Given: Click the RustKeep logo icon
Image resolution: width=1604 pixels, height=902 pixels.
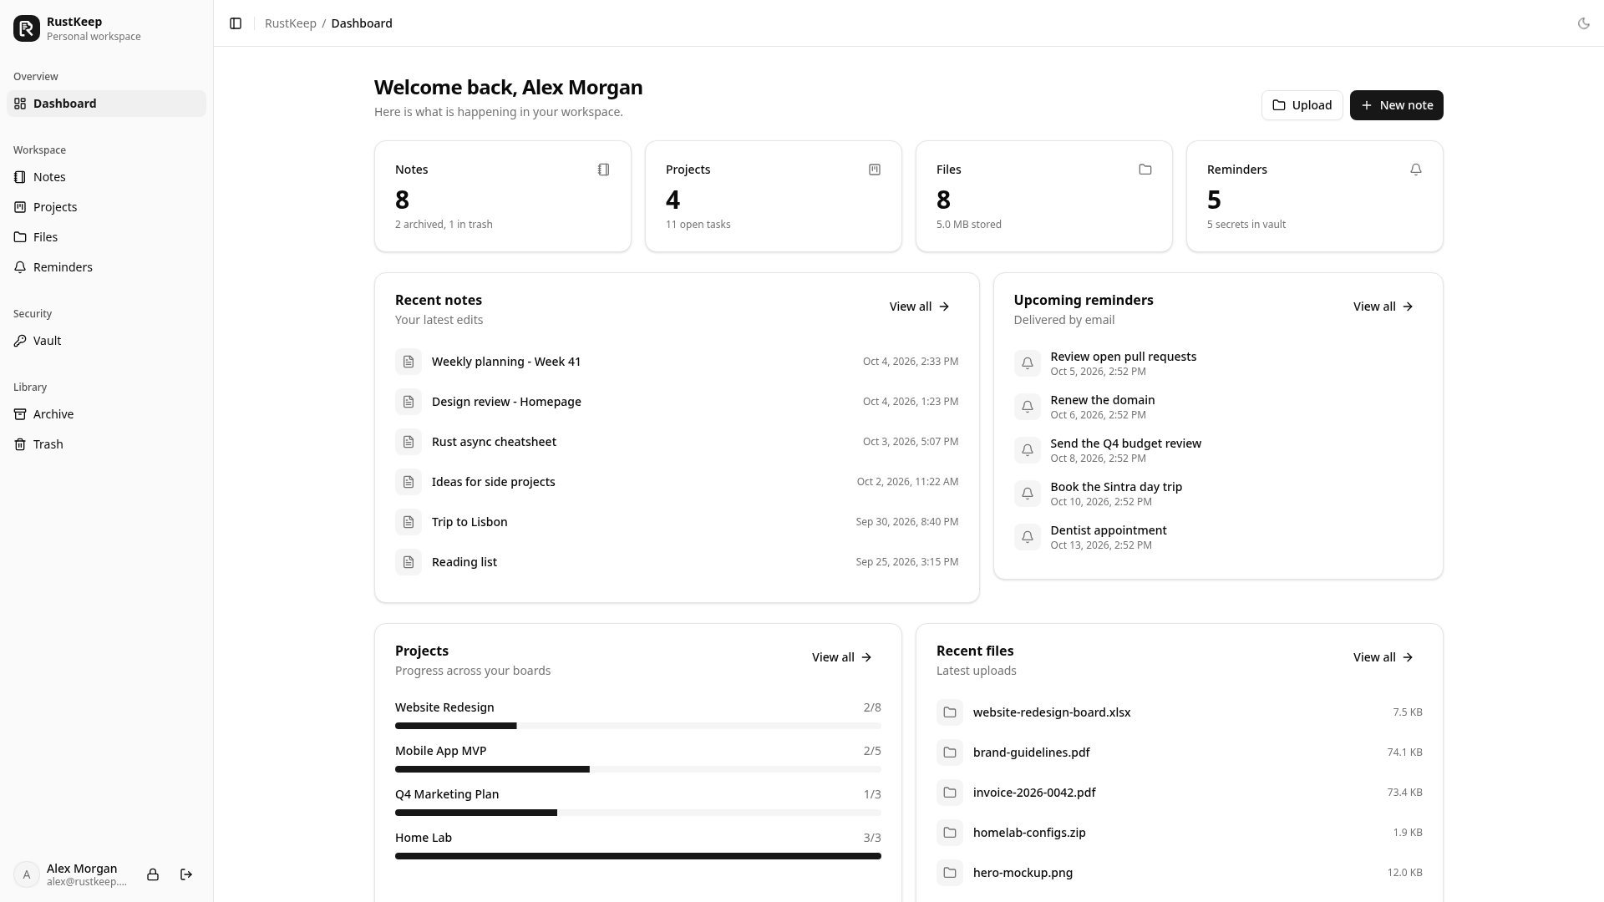Looking at the screenshot, I should coord(27,28).
